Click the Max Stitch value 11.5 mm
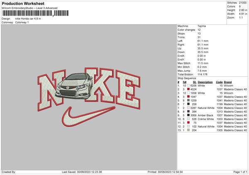The height and width of the screenshot is (175, 249). (x=203, y=63)
